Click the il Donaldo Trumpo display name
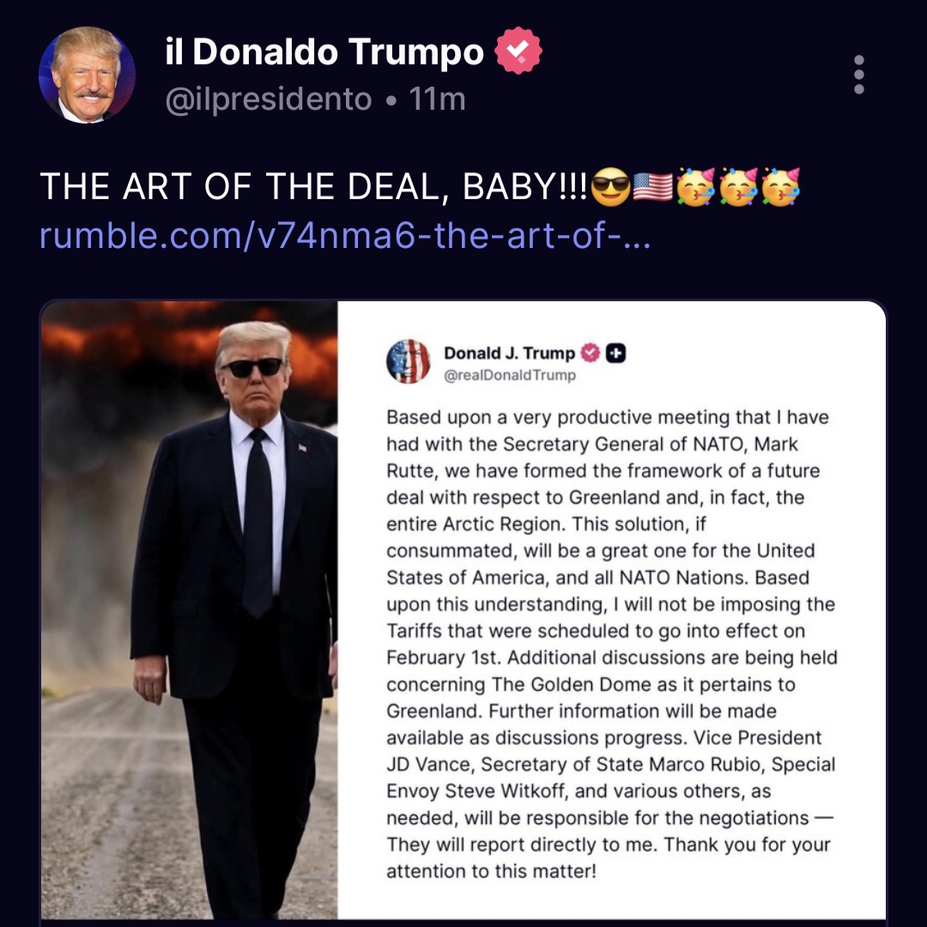Image resolution: width=927 pixels, height=927 pixels. pyautogui.click(x=324, y=51)
